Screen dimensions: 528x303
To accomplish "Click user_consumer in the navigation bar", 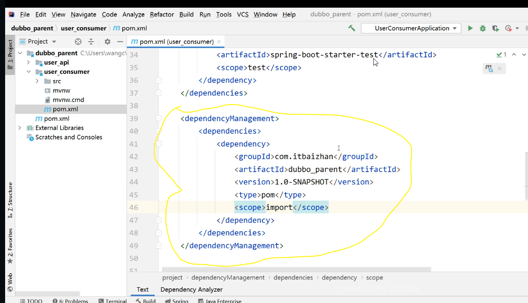I will point(84,28).
